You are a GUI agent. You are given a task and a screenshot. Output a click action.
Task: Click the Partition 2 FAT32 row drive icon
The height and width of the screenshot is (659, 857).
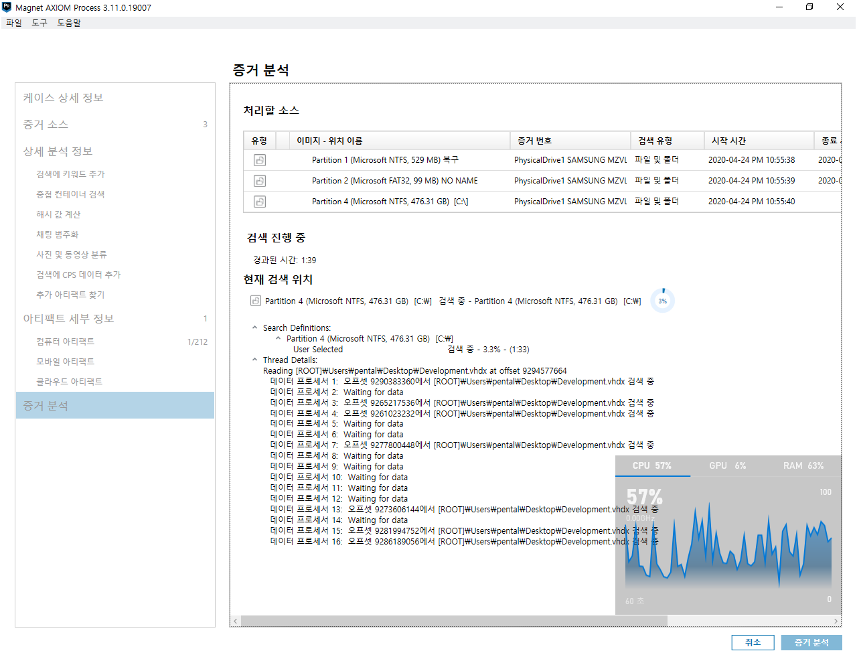260,181
